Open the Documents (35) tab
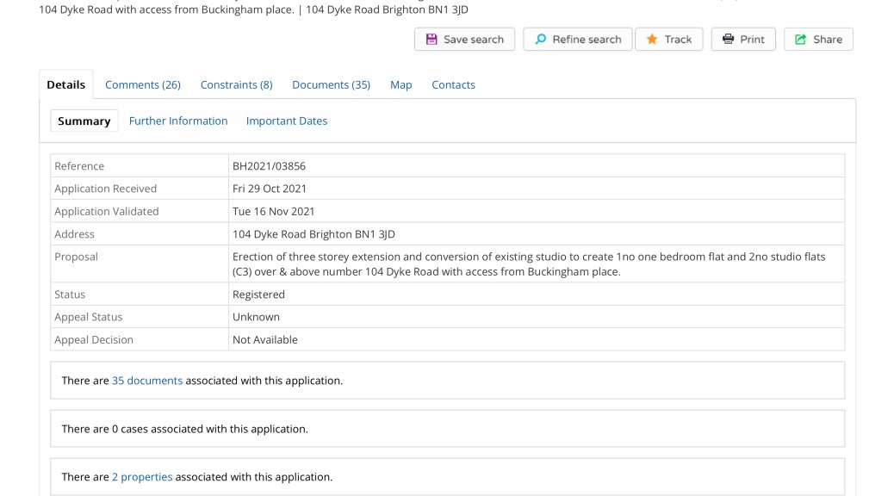894x496 pixels. (331, 84)
